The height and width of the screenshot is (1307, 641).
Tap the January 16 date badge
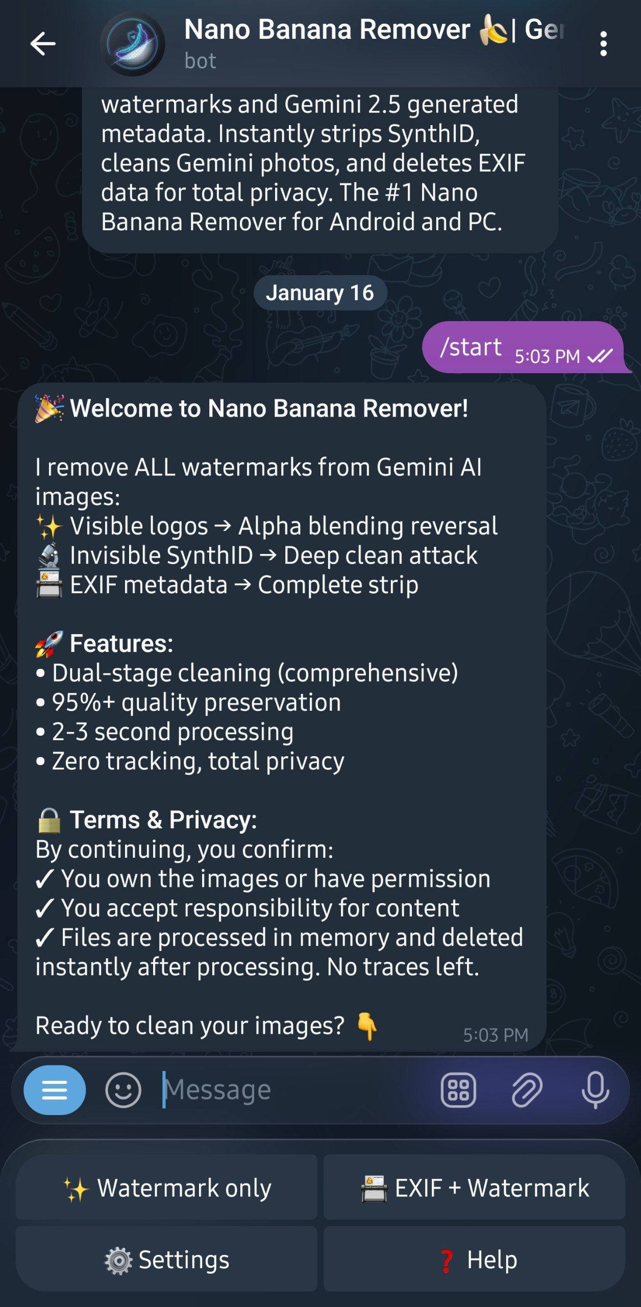(320, 293)
